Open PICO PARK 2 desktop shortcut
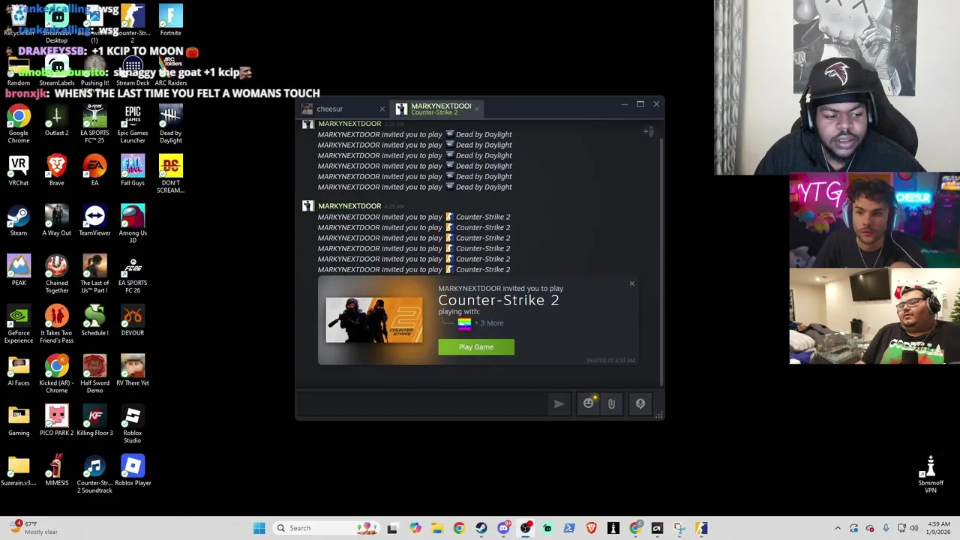Image resolution: width=960 pixels, height=540 pixels. [x=56, y=421]
